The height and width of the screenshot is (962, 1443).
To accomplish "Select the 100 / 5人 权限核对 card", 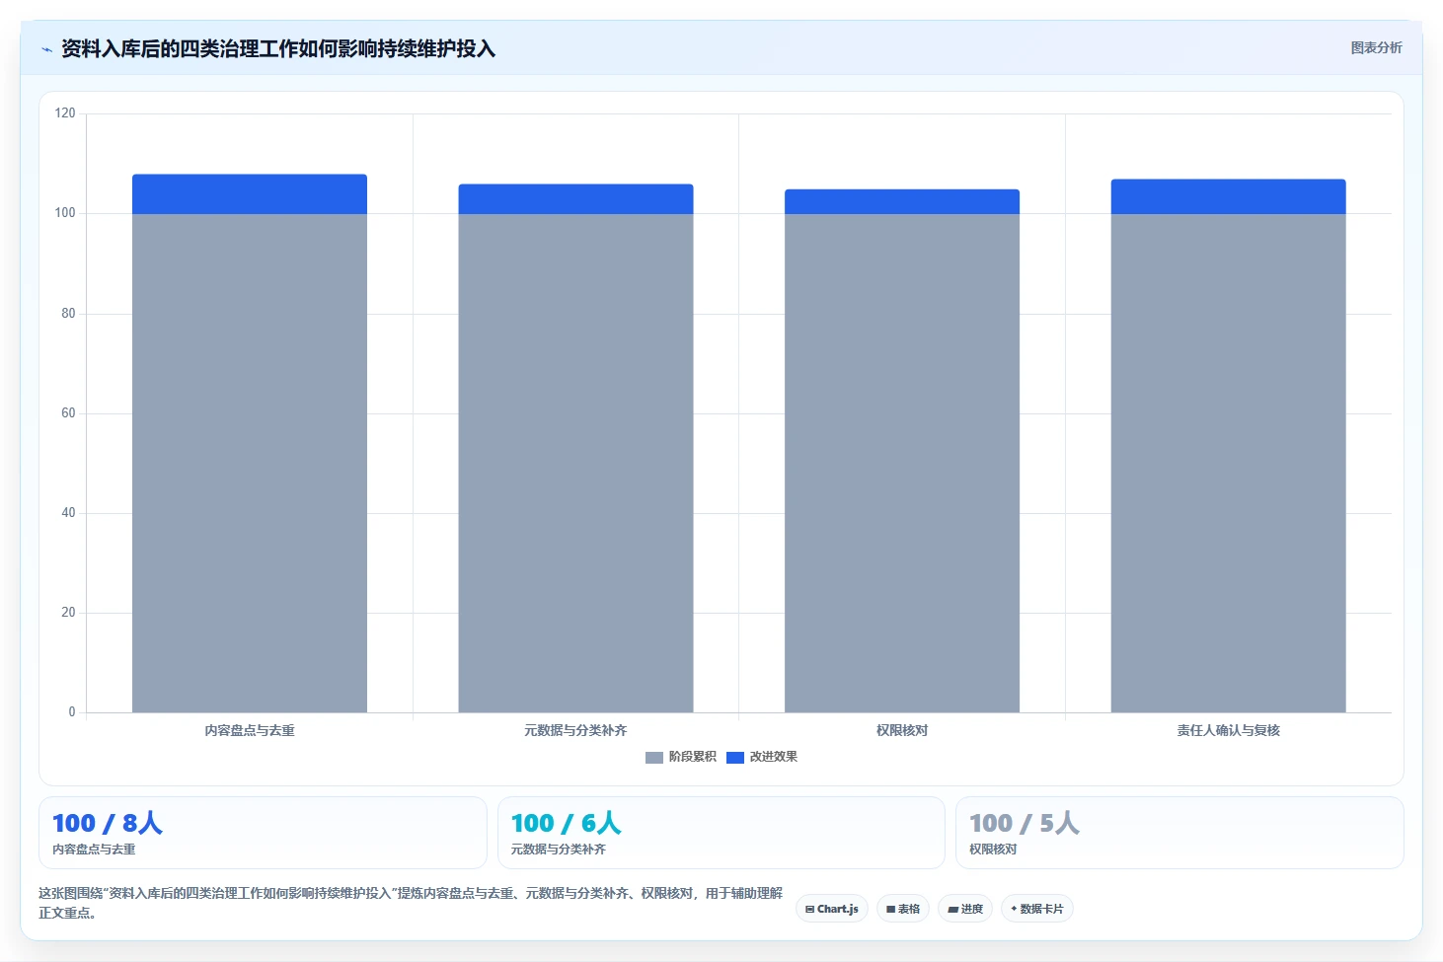I will 1179,833.
